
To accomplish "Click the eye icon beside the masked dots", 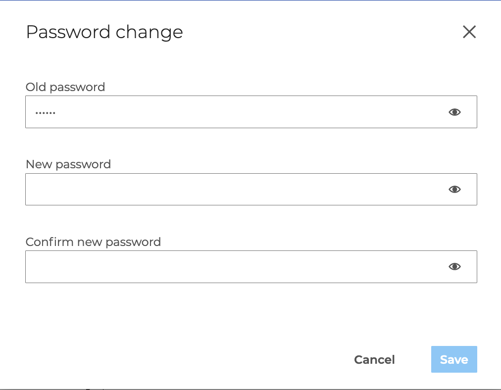I will (x=454, y=112).
